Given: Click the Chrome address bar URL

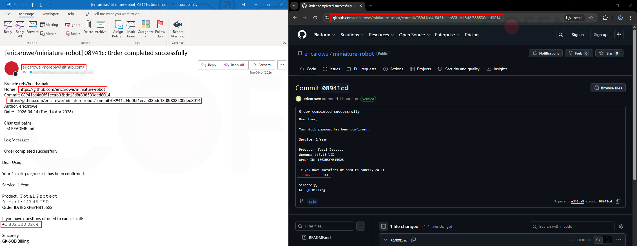Looking at the screenshot, I should (x=416, y=18).
